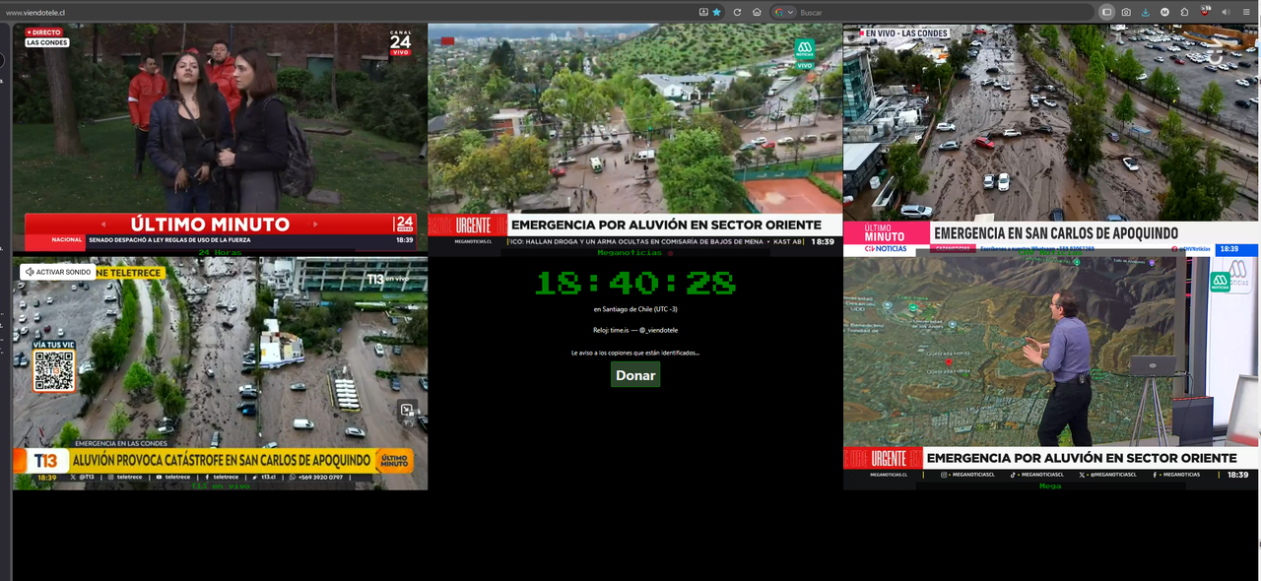Toggle the sidebar panel icon
Viewport: 1261px width, 581px height.
coord(1107,12)
